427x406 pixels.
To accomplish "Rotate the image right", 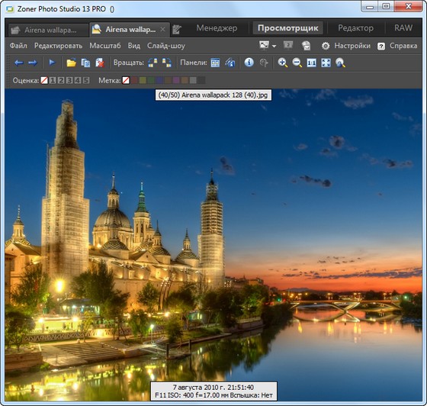I will tap(167, 63).
